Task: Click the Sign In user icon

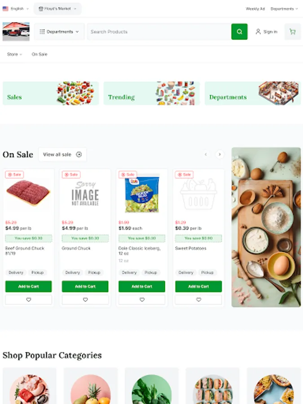Action: point(258,32)
